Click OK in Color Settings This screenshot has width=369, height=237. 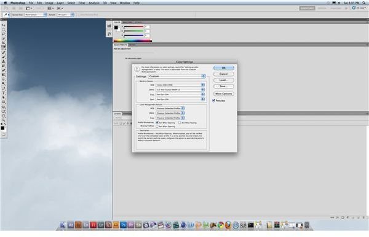(224, 68)
